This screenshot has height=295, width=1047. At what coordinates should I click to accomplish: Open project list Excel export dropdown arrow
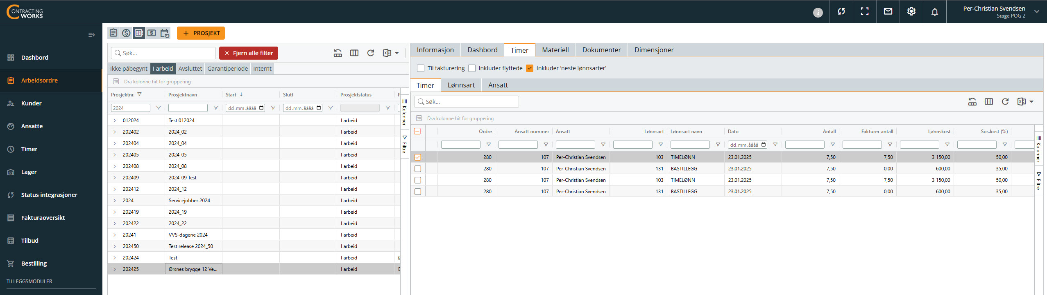(x=397, y=53)
